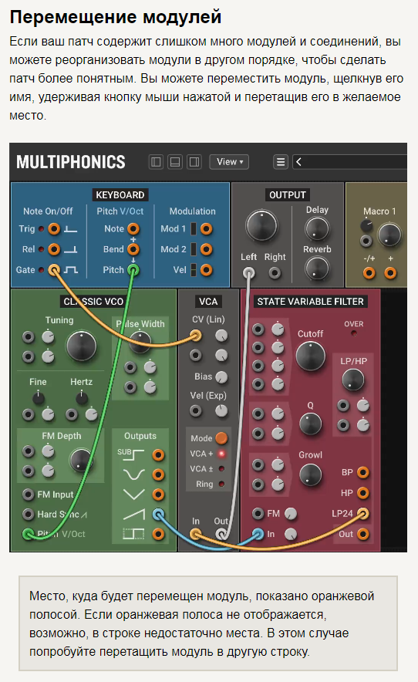Click the LP/HP knob
The width and height of the screenshot is (418, 682).
352,380
